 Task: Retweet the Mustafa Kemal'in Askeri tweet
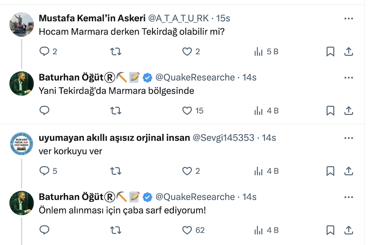(x=116, y=51)
